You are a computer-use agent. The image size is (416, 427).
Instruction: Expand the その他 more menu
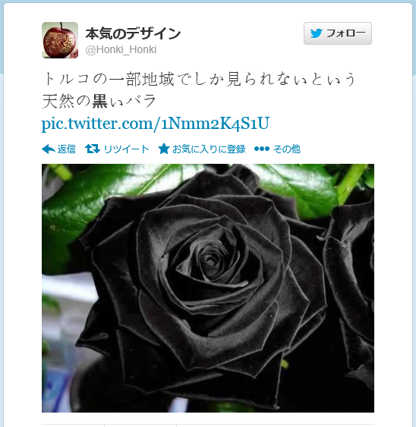[x=287, y=149]
